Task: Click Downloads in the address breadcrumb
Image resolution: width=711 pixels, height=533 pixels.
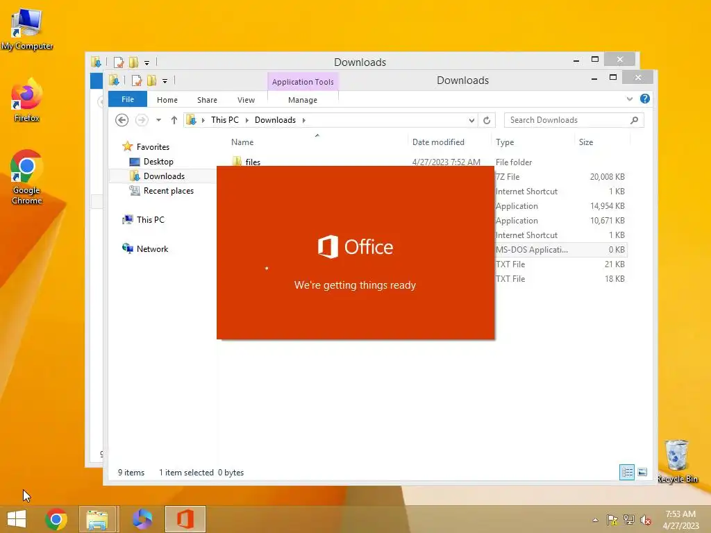Action: tap(275, 119)
